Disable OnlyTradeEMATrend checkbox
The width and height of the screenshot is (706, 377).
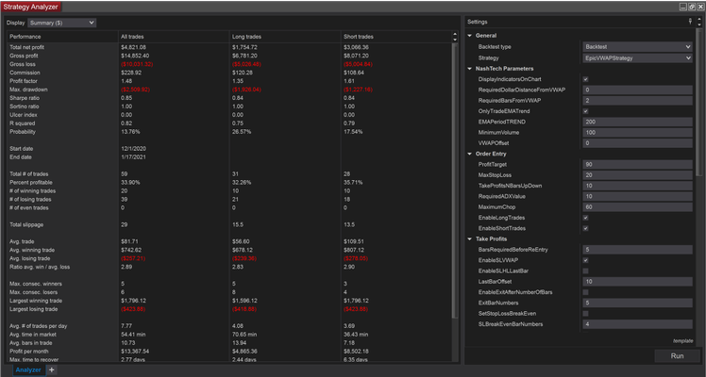587,111
